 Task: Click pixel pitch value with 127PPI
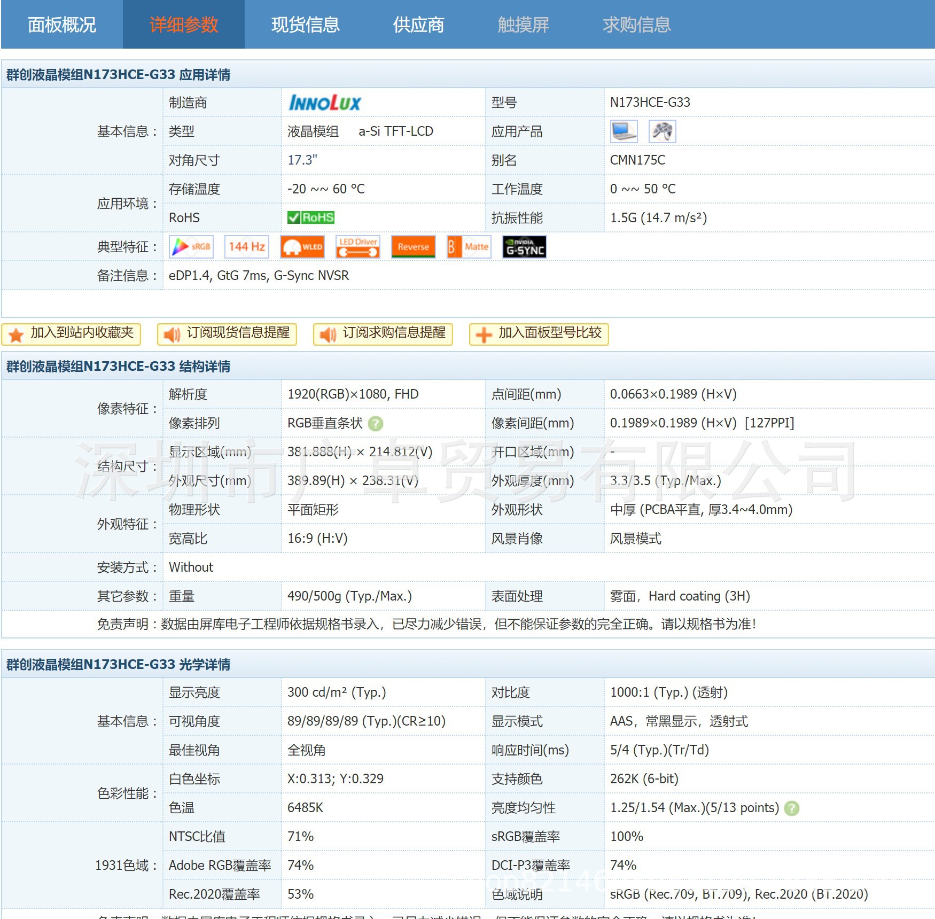pyautogui.click(x=703, y=423)
